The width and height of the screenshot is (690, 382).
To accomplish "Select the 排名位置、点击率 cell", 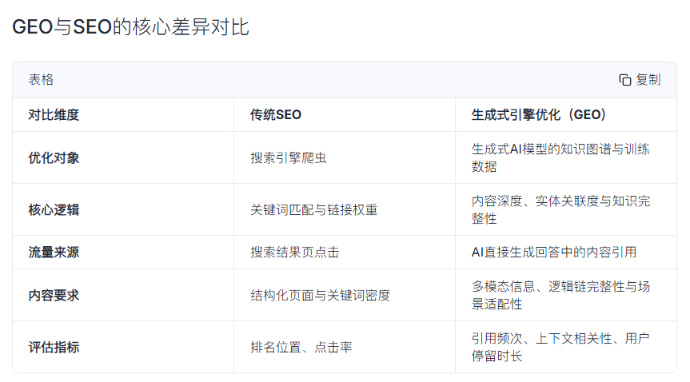I will click(301, 348).
